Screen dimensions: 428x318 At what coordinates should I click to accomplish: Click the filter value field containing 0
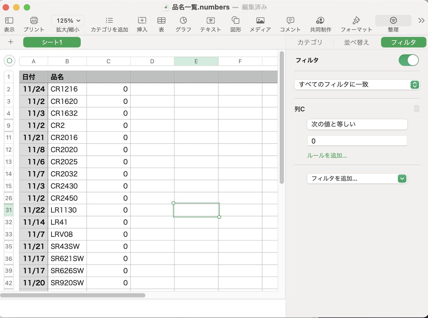click(357, 141)
